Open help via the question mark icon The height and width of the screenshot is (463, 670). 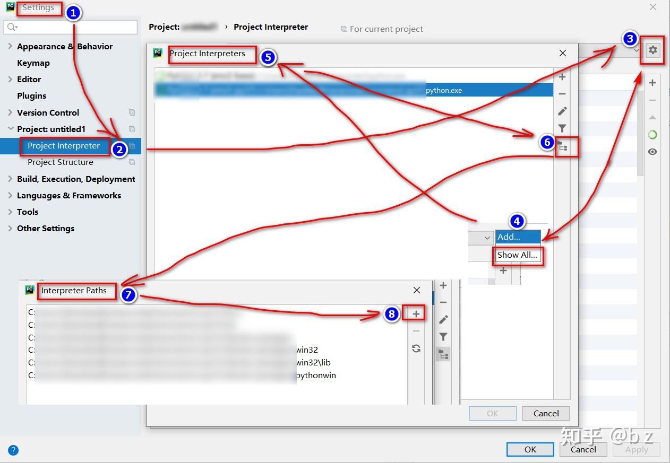click(13, 450)
